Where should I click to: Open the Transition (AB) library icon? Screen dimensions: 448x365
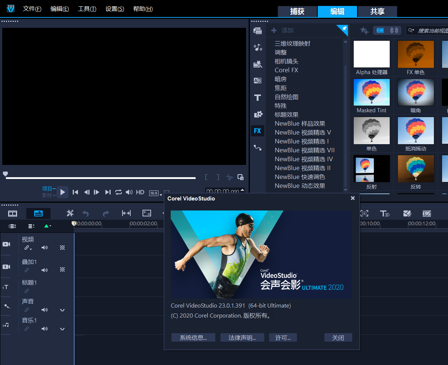pyautogui.click(x=258, y=81)
